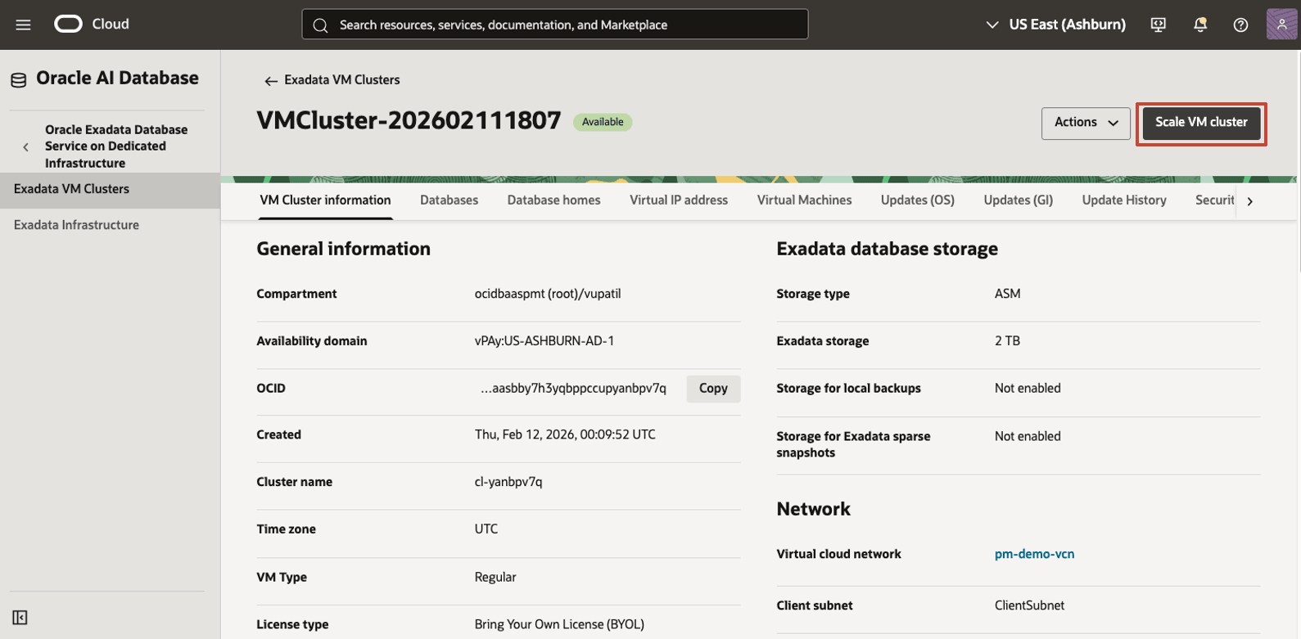The height and width of the screenshot is (639, 1301).
Task: Open the Database homes tab
Action: point(553,200)
